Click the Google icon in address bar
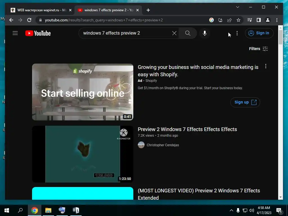 pos(211,20)
